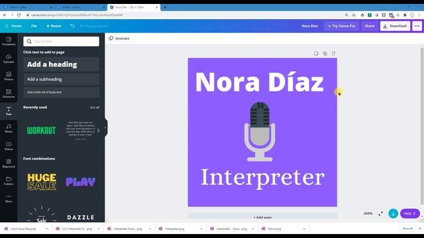Image resolution: width=424 pixels, height=238 pixels.
Task: Show More sidebar options
Action: 9,198
